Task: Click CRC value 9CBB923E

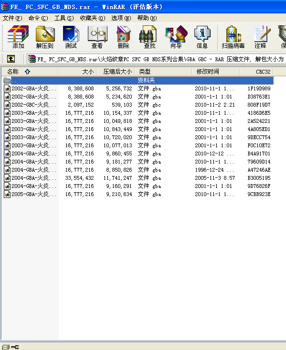Action: [259, 194]
